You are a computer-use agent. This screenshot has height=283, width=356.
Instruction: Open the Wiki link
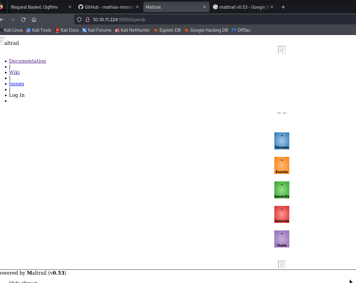pos(14,72)
